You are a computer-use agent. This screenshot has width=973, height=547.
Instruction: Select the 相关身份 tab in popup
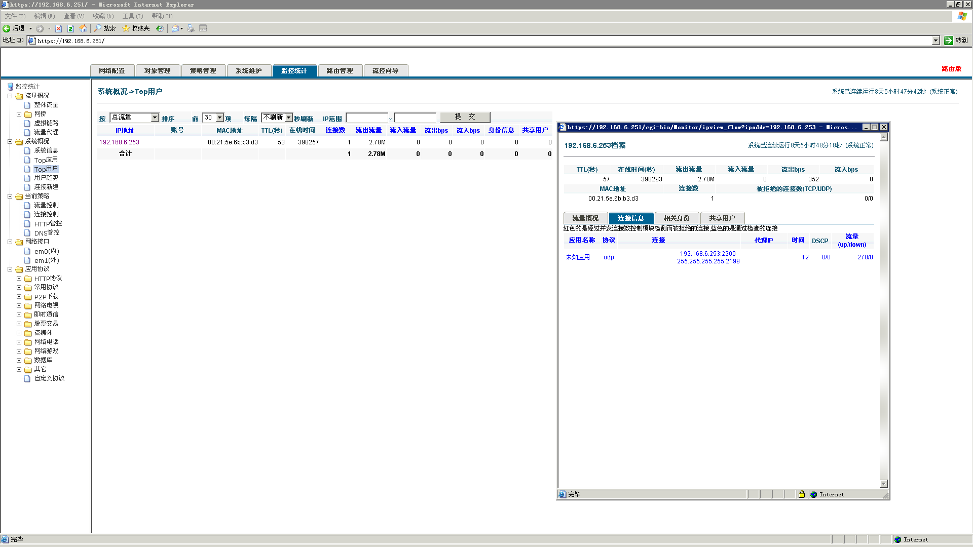click(x=677, y=218)
